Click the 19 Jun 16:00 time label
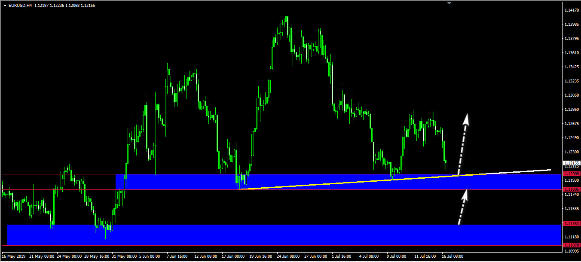 coord(261,256)
